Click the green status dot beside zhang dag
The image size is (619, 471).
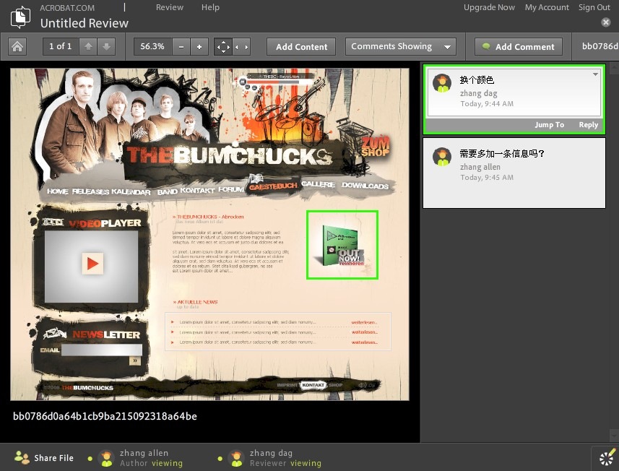coord(220,459)
